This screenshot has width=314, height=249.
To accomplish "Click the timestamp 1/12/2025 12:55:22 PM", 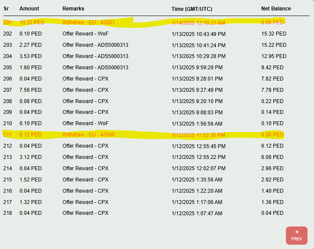I will click(x=199, y=157).
